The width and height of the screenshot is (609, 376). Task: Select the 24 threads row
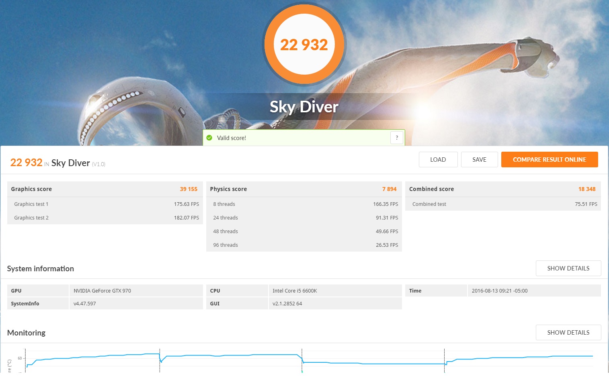click(304, 217)
